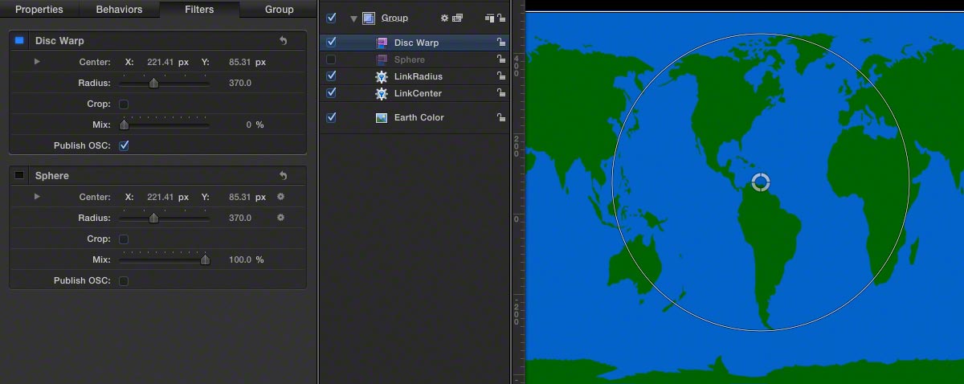964x384 pixels.
Task: Lock the Disc Warp filter
Action: pyautogui.click(x=501, y=43)
